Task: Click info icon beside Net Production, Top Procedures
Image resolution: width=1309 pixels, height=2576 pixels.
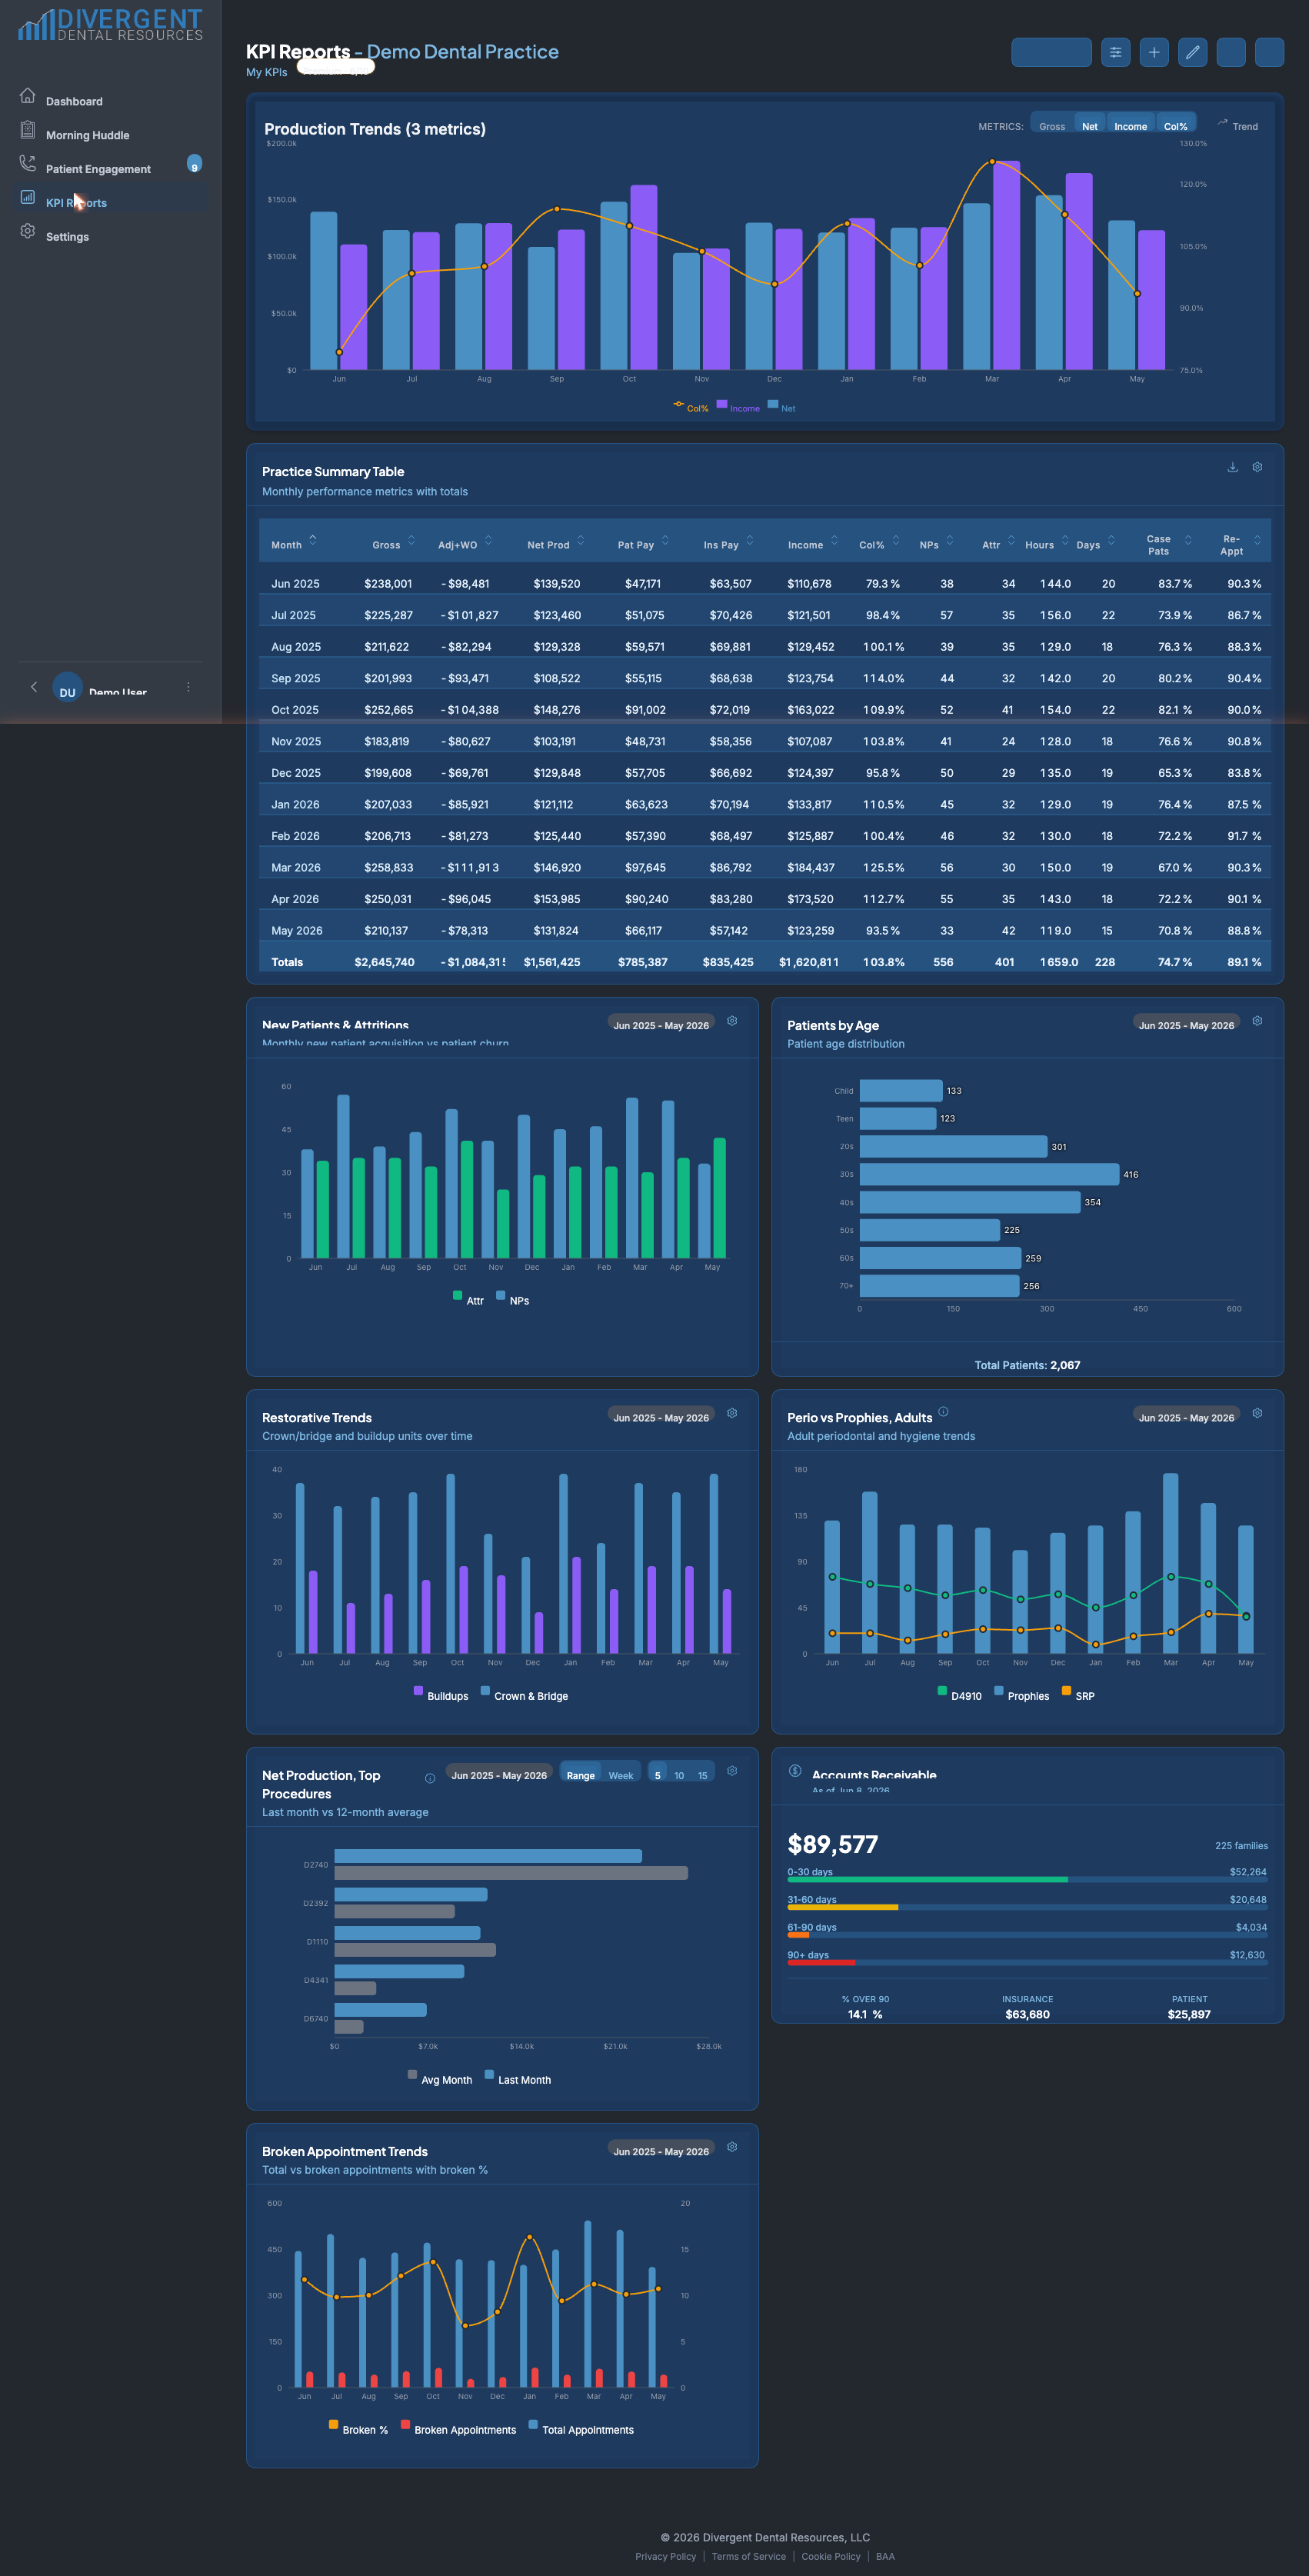Action: pos(430,1779)
